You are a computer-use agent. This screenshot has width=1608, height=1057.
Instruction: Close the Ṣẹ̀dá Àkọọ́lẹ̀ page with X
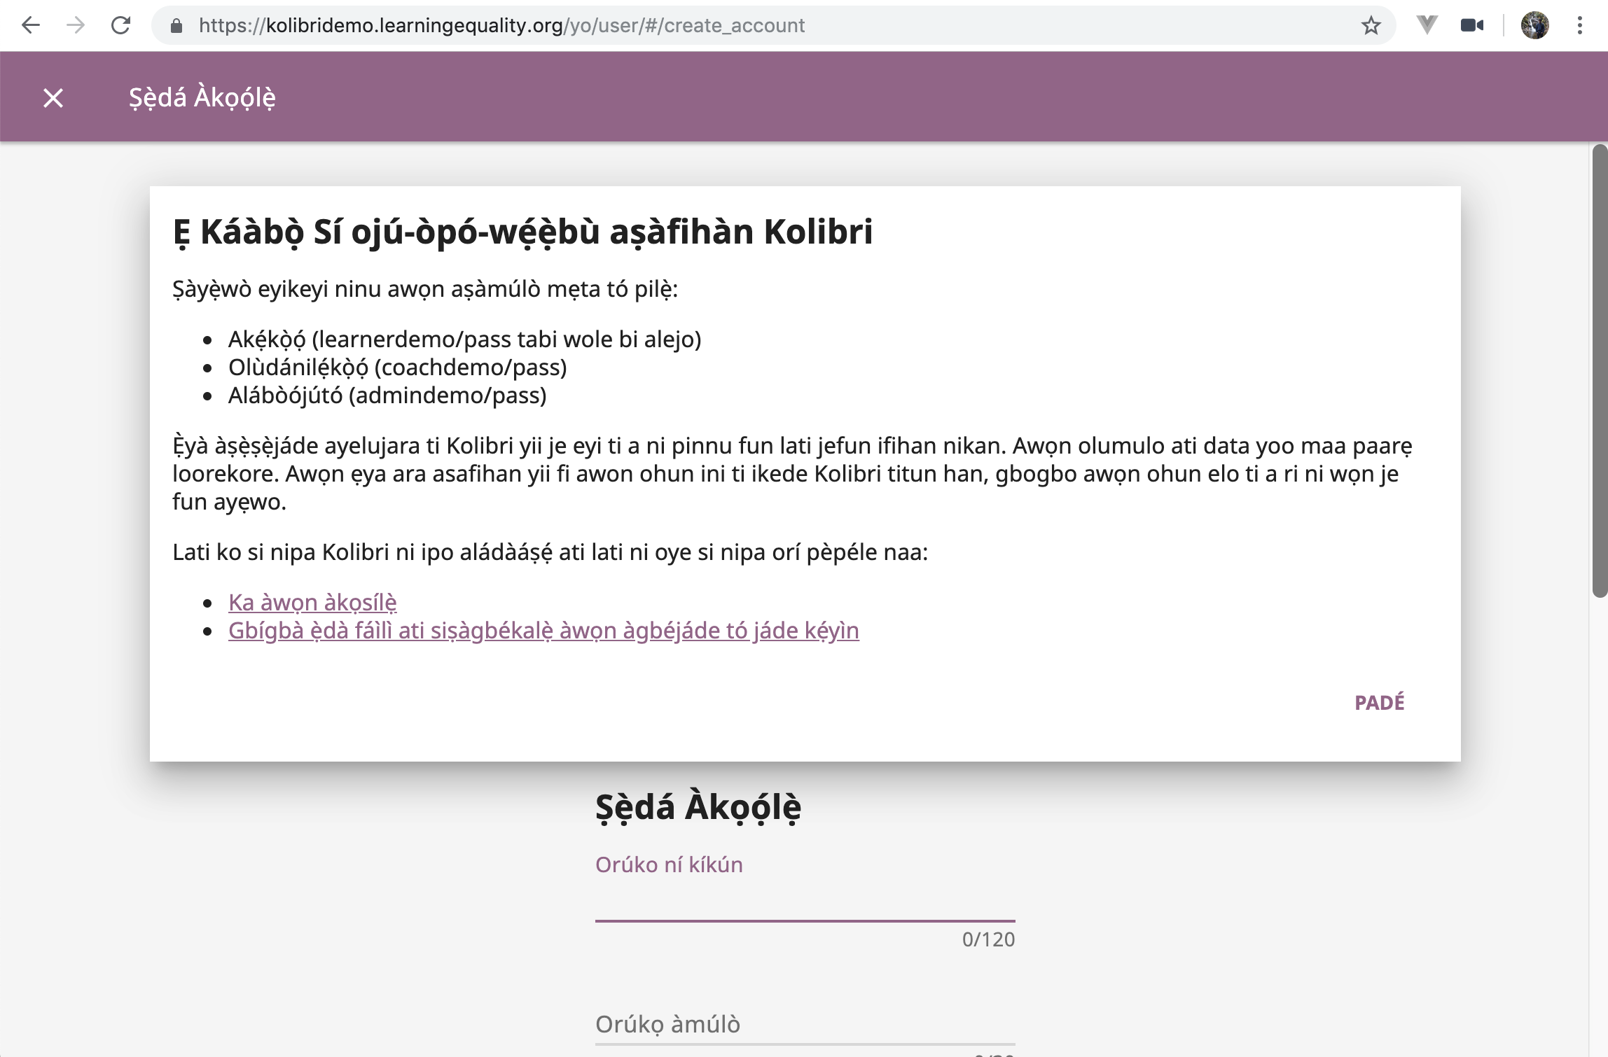pyautogui.click(x=53, y=97)
